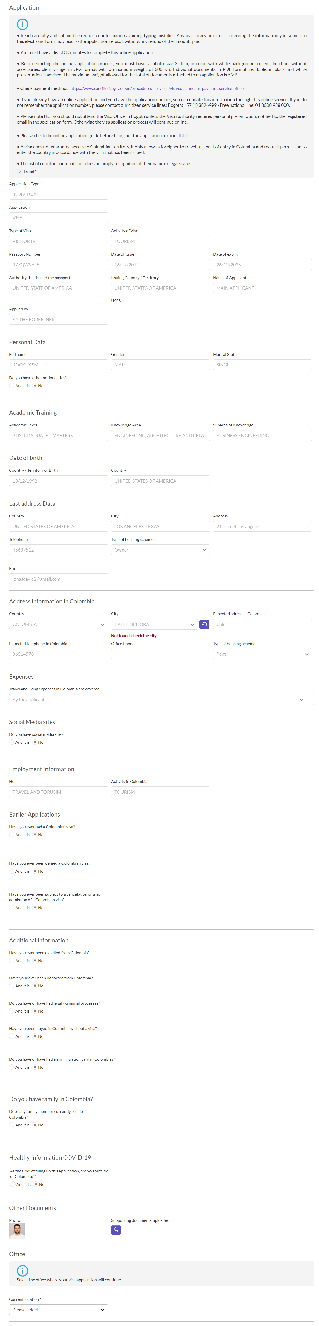This screenshot has width=319, height=1326.
Task: Select 'No' for other nationalities
Action: 35,386
